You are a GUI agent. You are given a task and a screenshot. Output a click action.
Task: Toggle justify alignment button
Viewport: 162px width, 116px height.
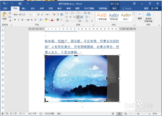[78, 17]
